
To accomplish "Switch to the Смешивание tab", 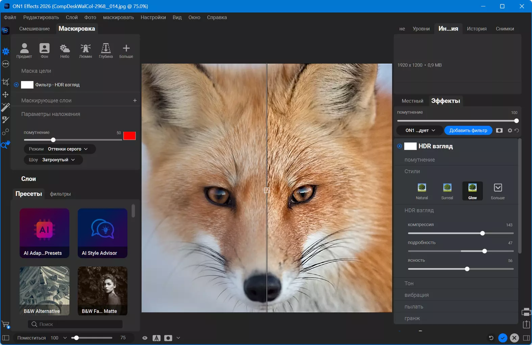I will (34, 29).
